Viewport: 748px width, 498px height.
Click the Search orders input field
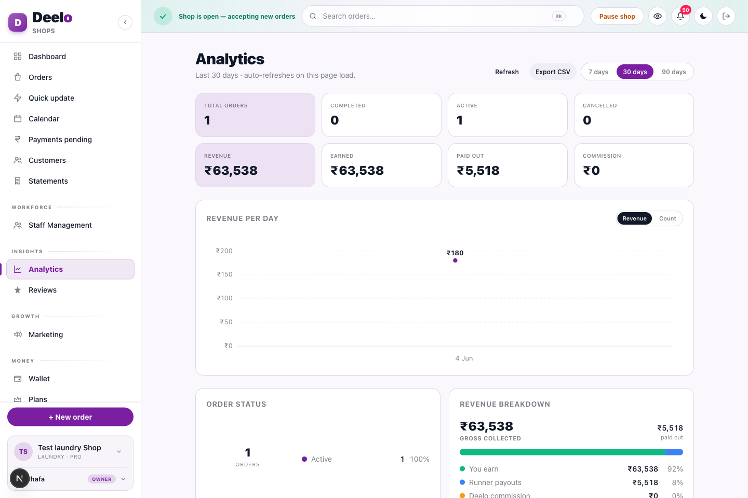(443, 16)
